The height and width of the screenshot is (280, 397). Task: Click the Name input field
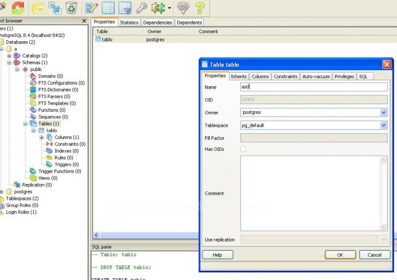coord(314,87)
